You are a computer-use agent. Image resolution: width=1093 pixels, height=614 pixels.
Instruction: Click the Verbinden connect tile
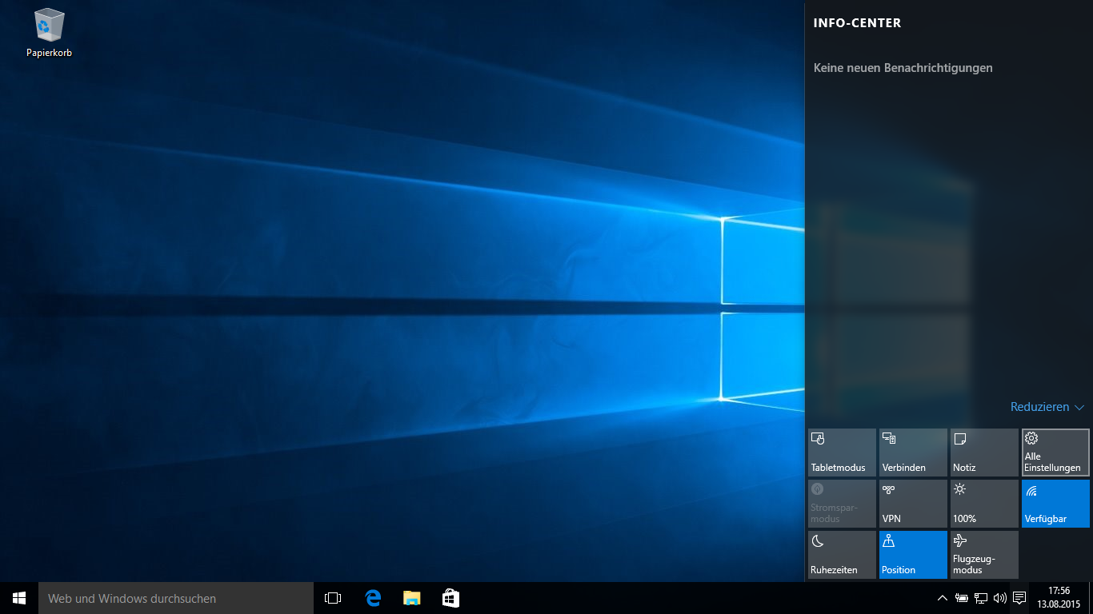913,453
